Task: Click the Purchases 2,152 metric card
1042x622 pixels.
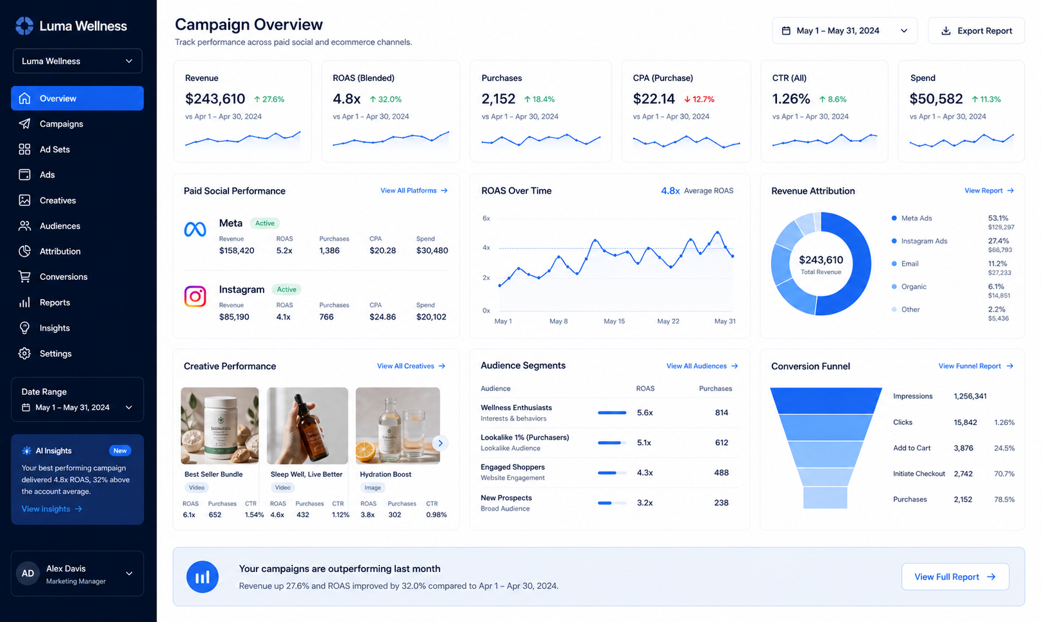Action: coord(541,111)
